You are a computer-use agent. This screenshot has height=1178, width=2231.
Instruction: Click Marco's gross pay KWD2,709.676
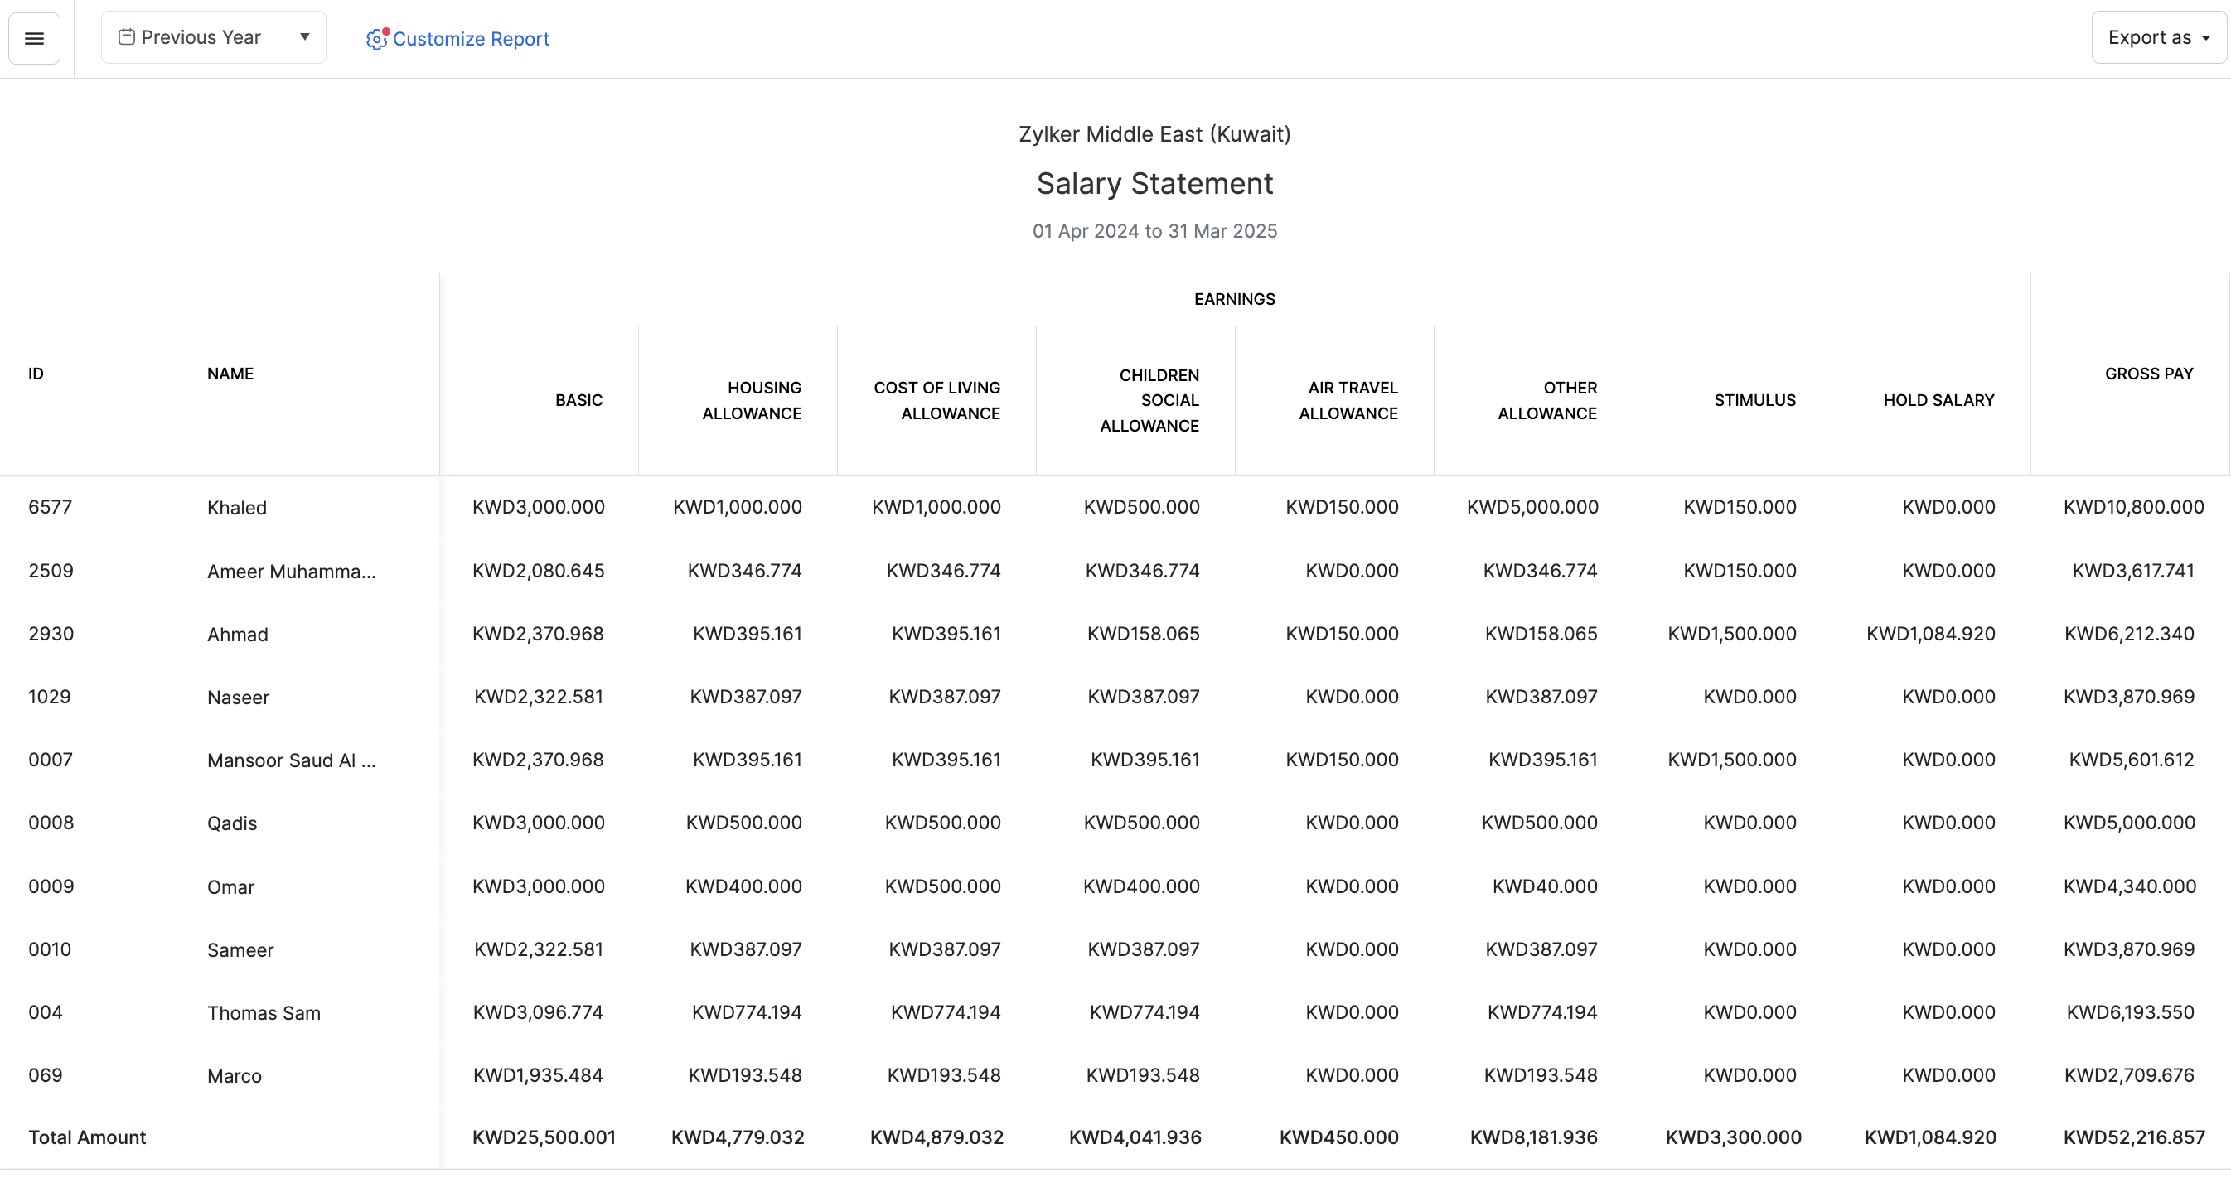point(2128,1075)
